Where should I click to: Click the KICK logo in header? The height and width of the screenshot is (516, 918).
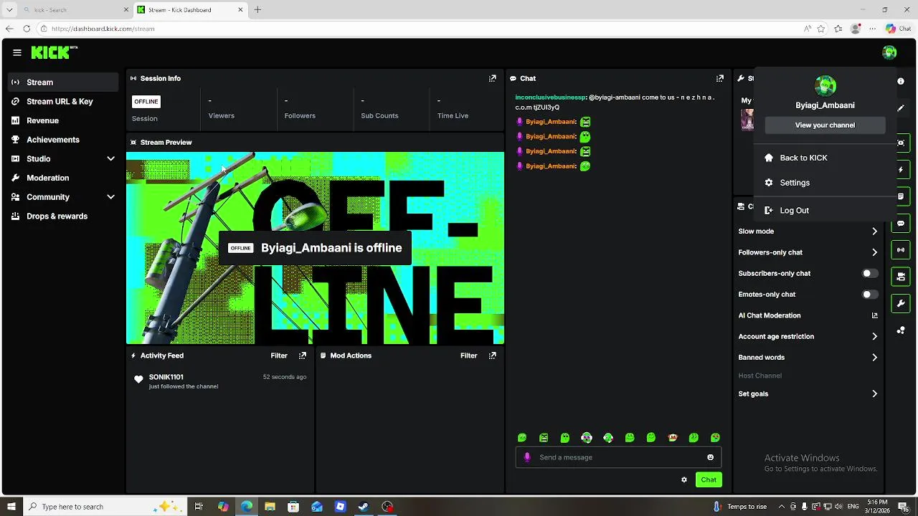pos(54,52)
